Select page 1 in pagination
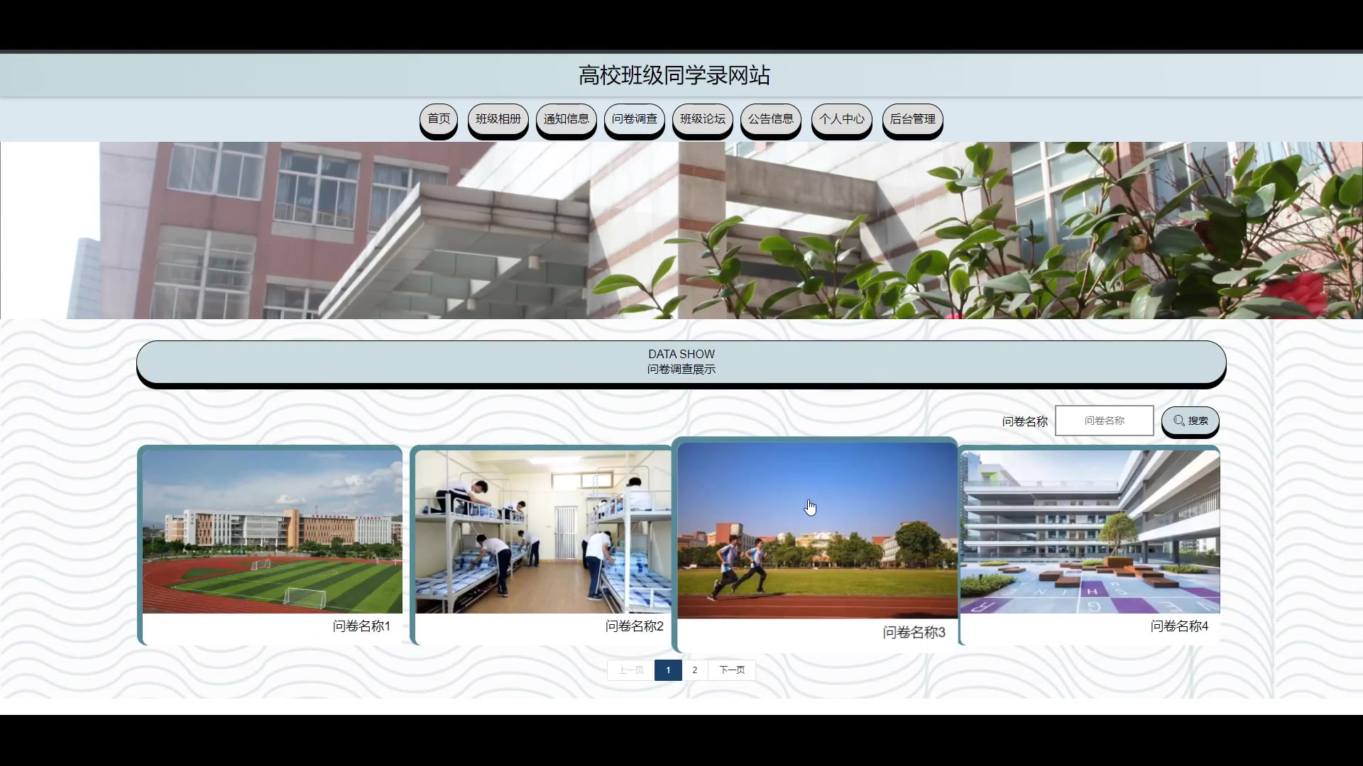Viewport: 1363px width, 766px height. (668, 670)
